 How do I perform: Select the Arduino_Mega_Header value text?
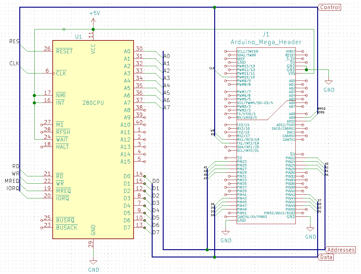(266, 42)
